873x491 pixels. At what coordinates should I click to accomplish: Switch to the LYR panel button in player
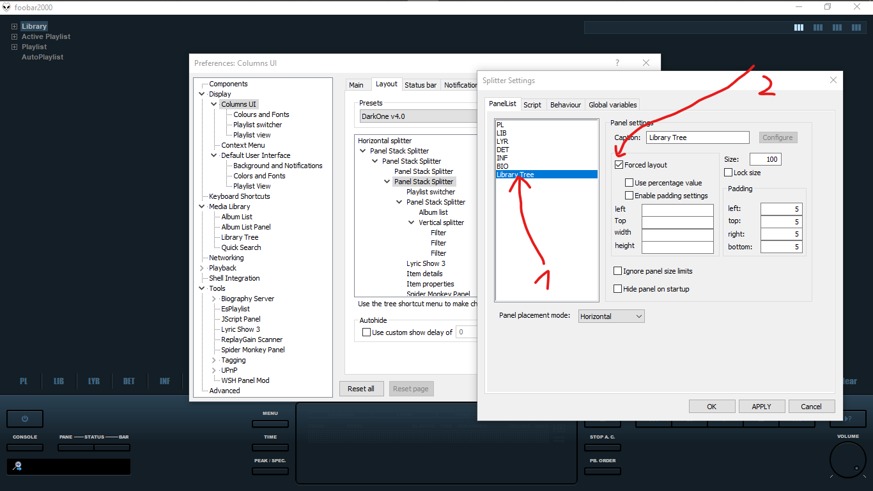(94, 381)
